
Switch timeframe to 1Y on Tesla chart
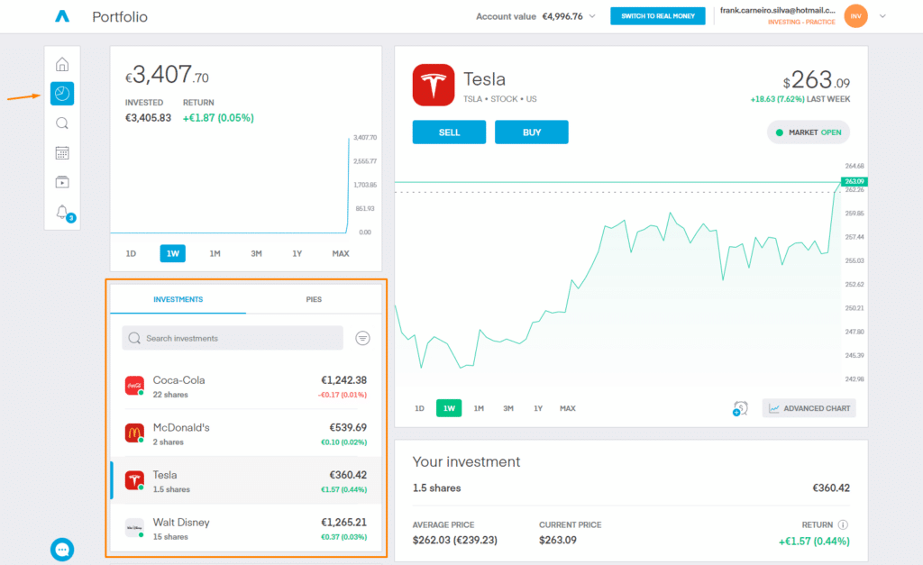[537, 408]
